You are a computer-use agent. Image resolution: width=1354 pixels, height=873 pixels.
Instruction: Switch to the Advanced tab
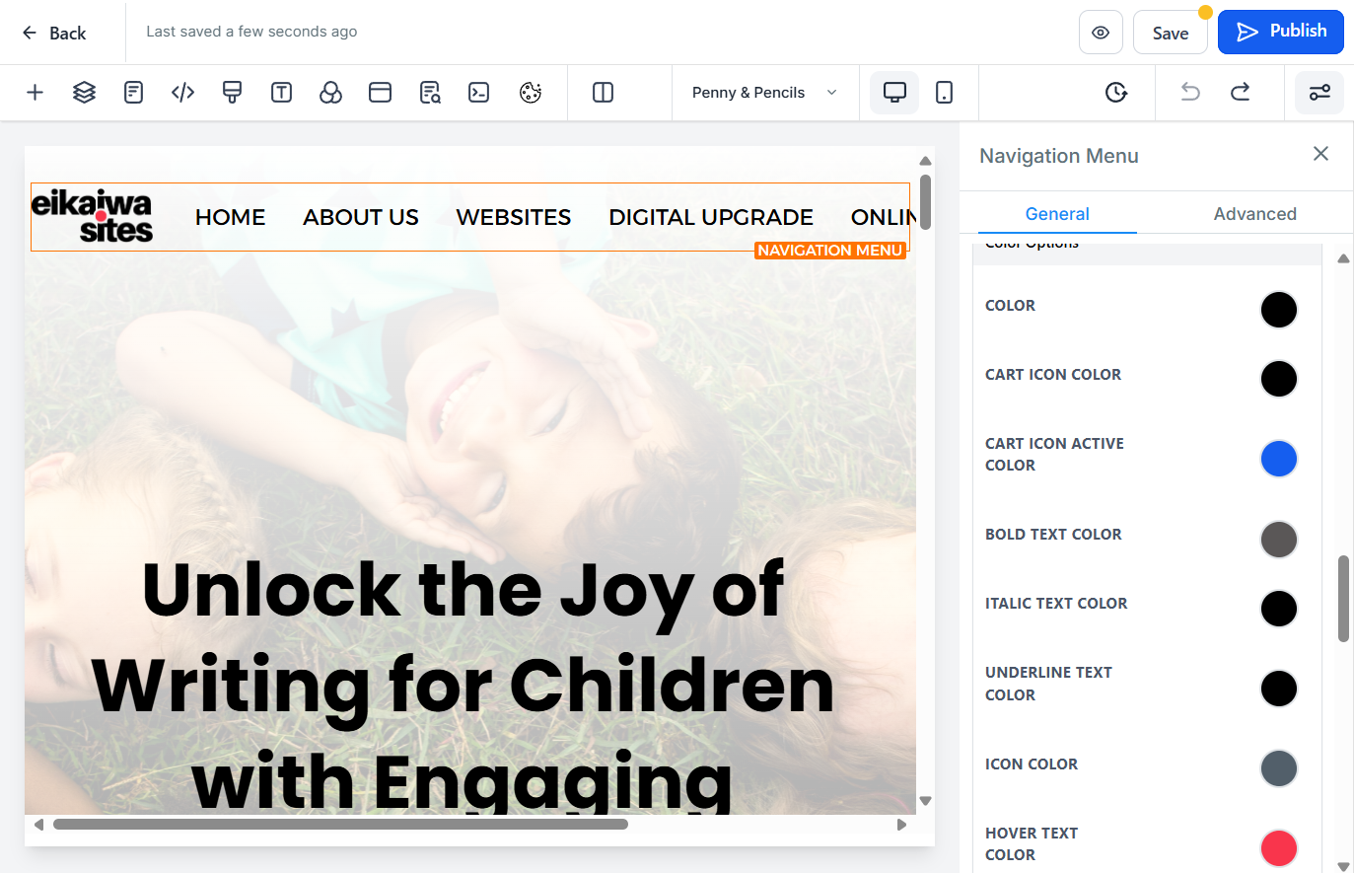[x=1254, y=214]
